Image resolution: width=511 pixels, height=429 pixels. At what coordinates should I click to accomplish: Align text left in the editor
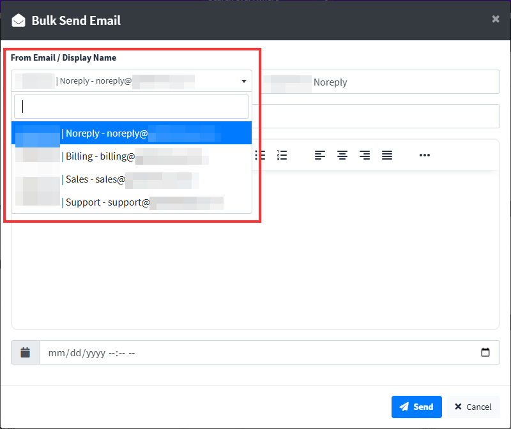click(320, 155)
